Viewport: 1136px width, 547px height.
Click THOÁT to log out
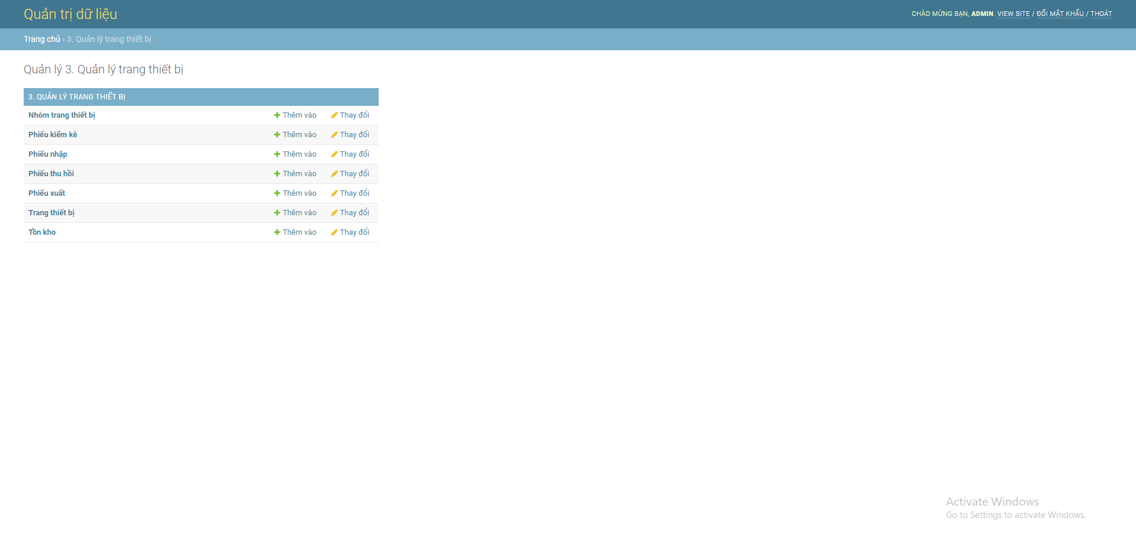[x=1101, y=13]
